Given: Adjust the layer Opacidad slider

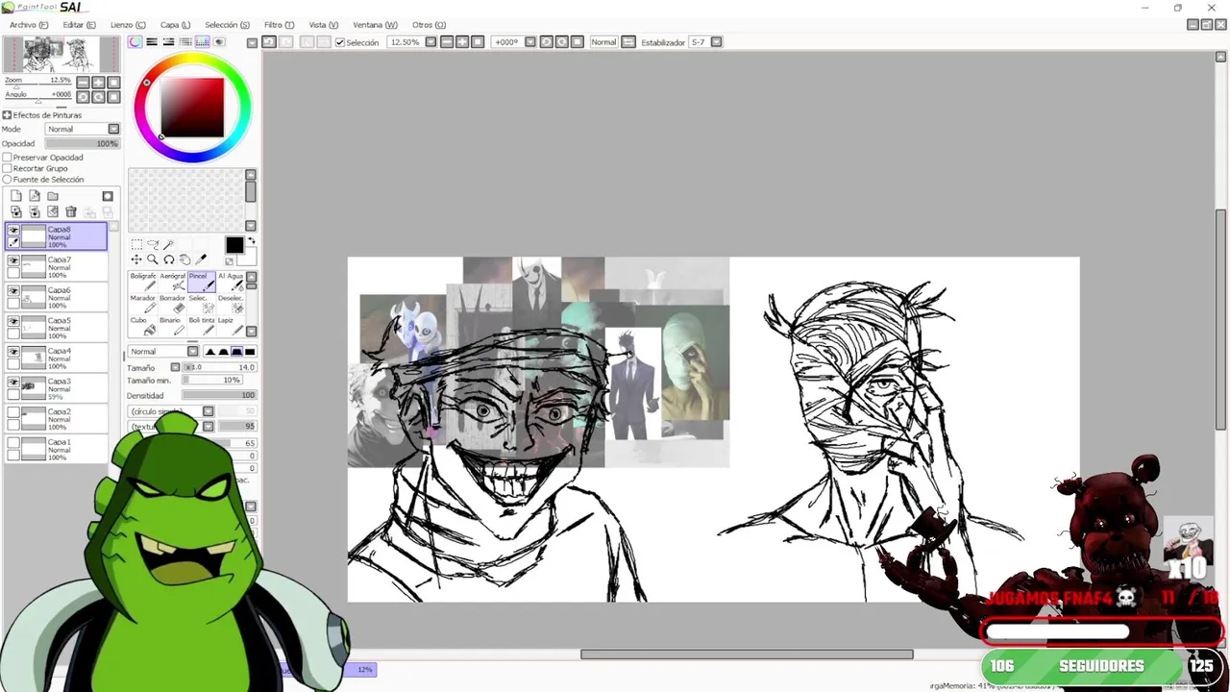Looking at the screenshot, I should pyautogui.click(x=82, y=143).
